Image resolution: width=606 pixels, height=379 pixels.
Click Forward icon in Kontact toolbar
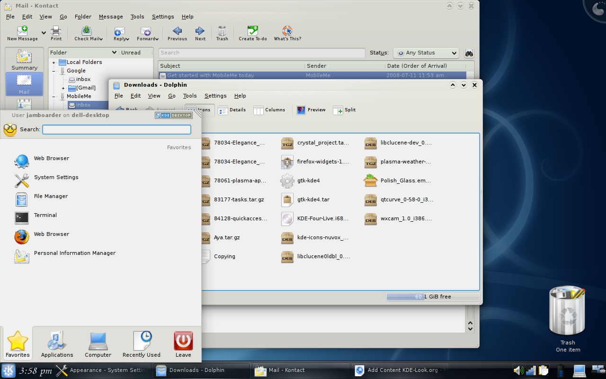point(146,31)
